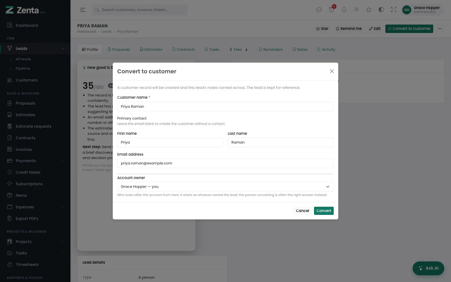The height and width of the screenshot is (282, 451).
Task: Click the Convert button in dialog
Action: tap(324, 211)
